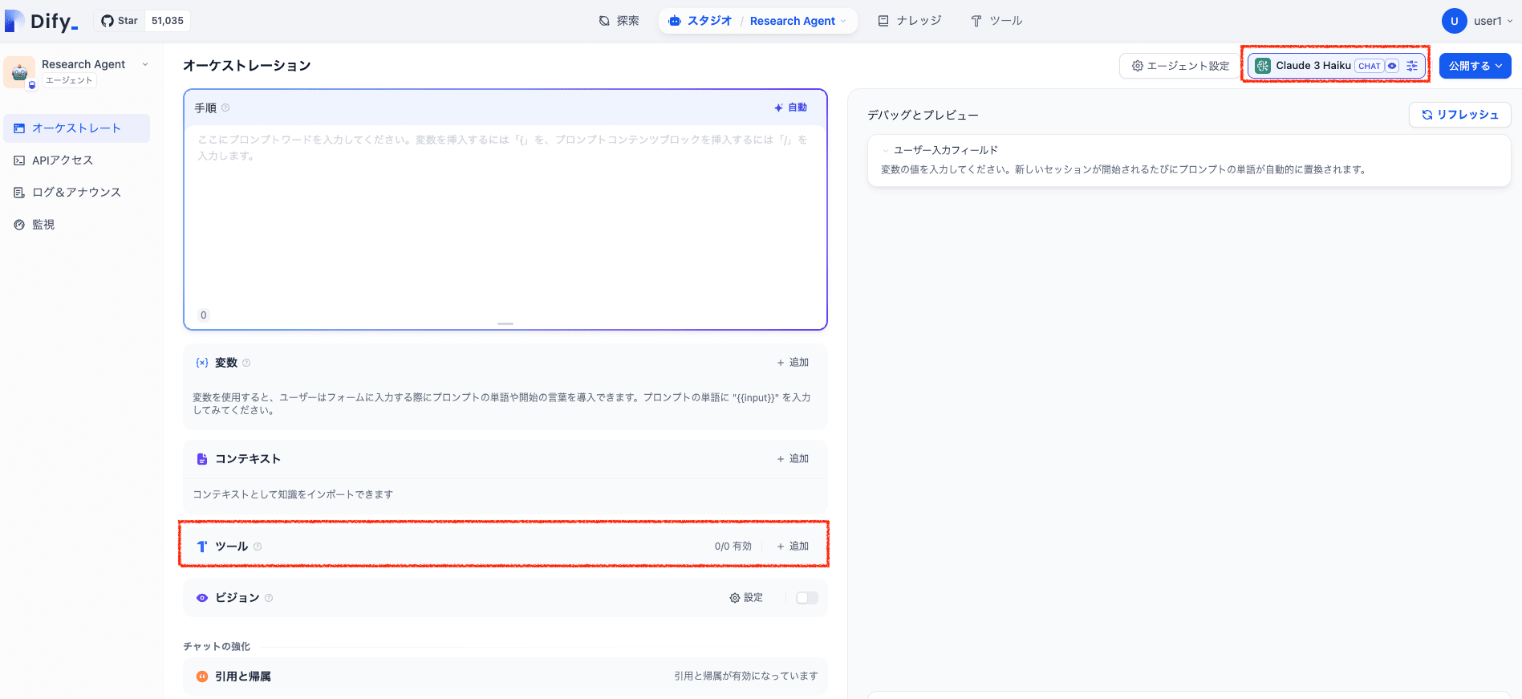Add a tool with 追加
Screen dimensions: 1522x699
tap(793, 547)
